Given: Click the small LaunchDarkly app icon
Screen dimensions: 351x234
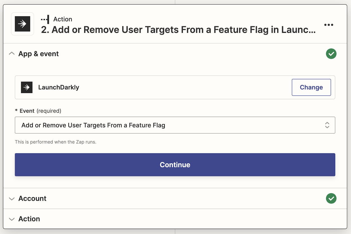Looking at the screenshot, I should click(x=27, y=87).
